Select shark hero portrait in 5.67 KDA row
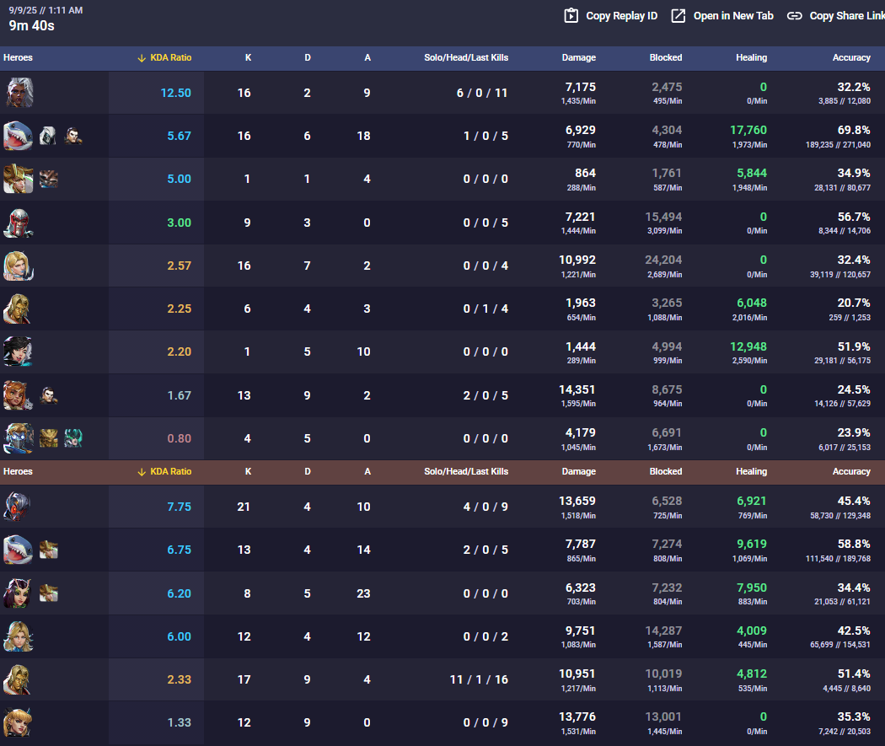 (x=18, y=136)
